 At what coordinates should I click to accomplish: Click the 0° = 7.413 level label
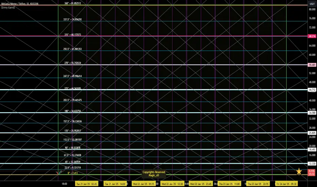[73, 173]
